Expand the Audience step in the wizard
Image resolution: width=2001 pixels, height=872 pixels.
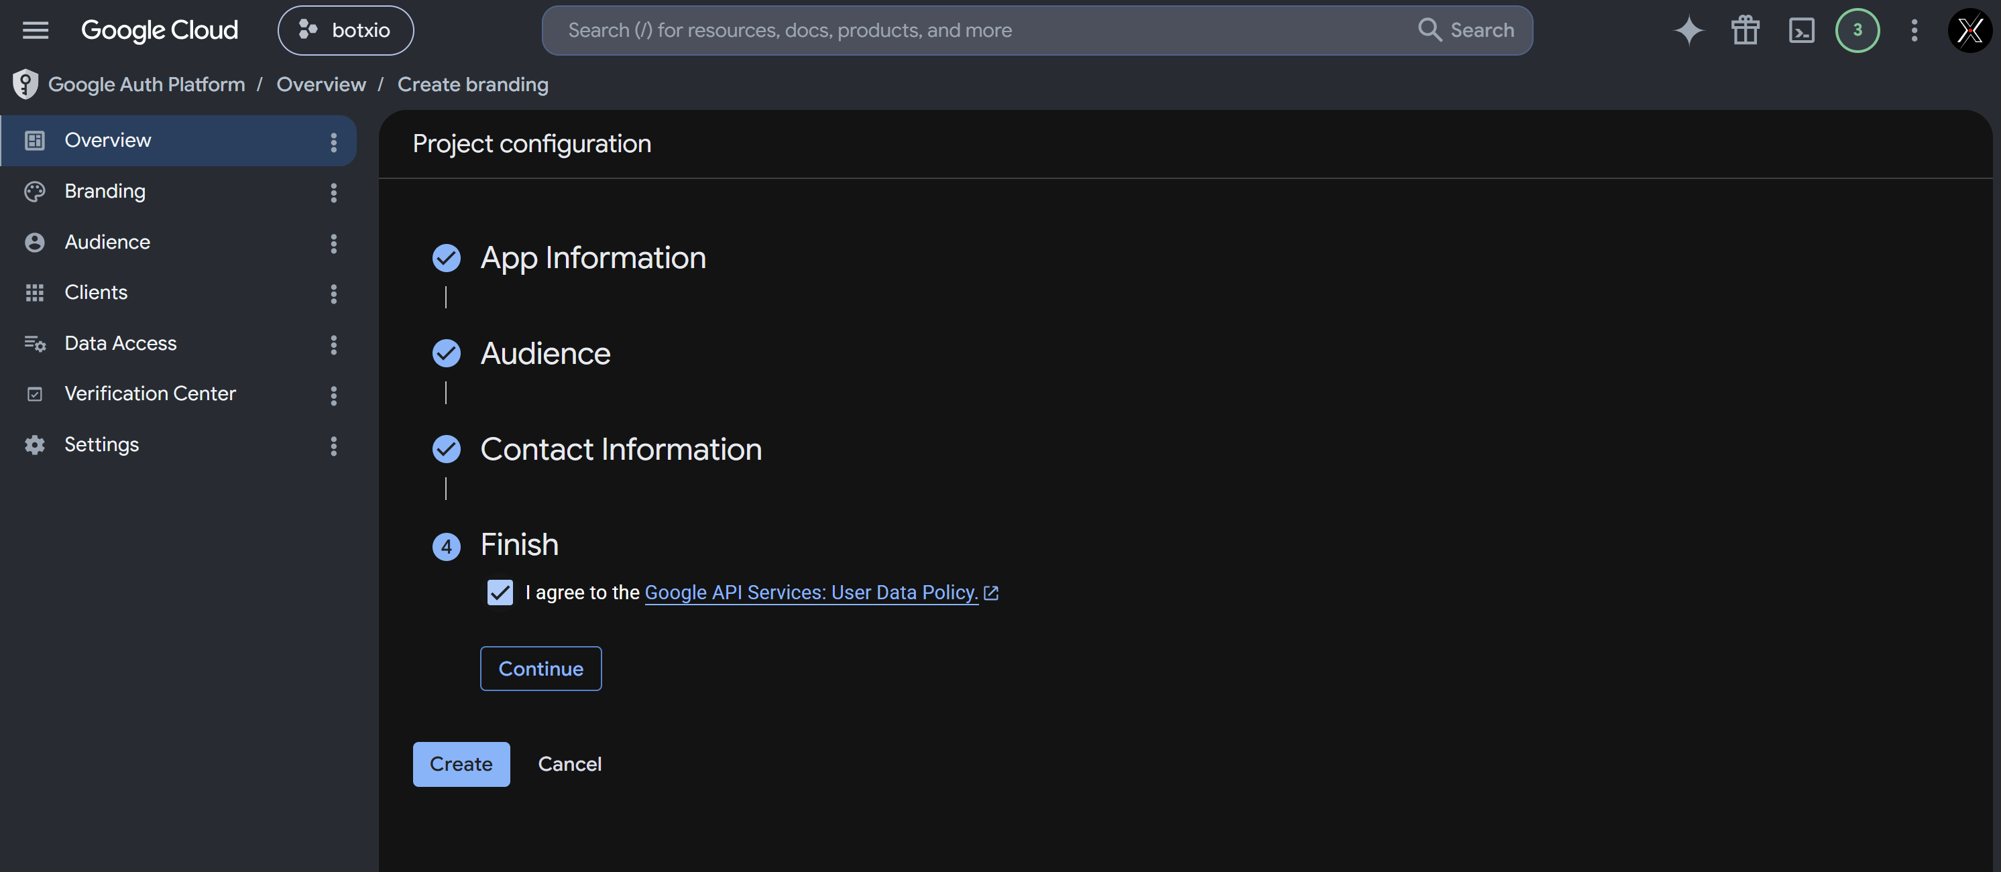(545, 353)
